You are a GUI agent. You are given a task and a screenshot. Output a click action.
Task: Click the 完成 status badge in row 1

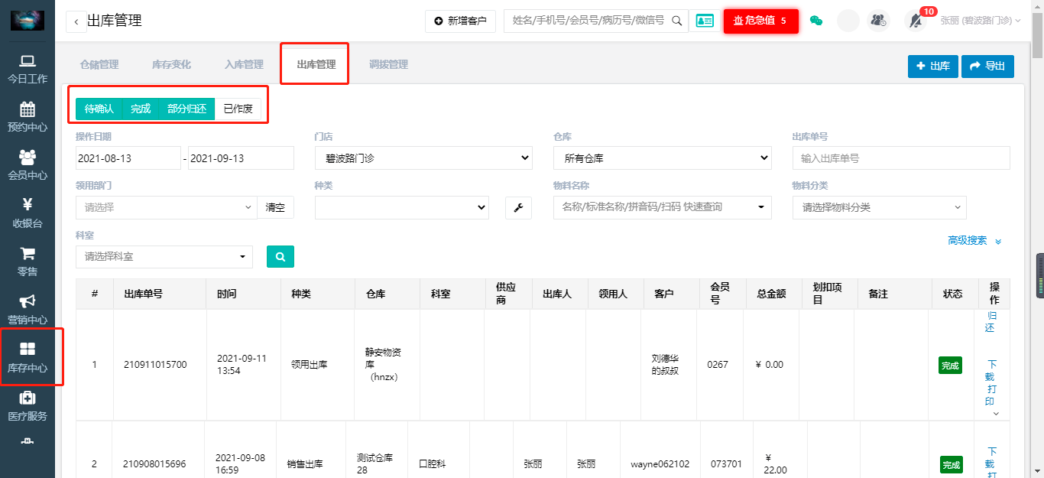(950, 366)
